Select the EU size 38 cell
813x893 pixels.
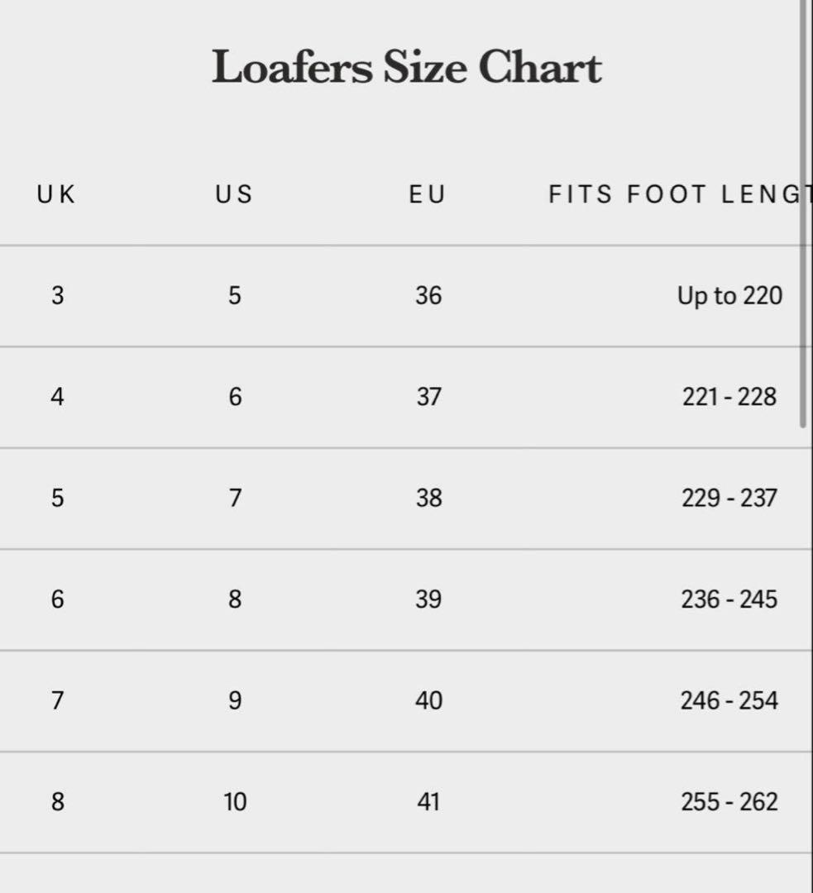[x=428, y=498]
